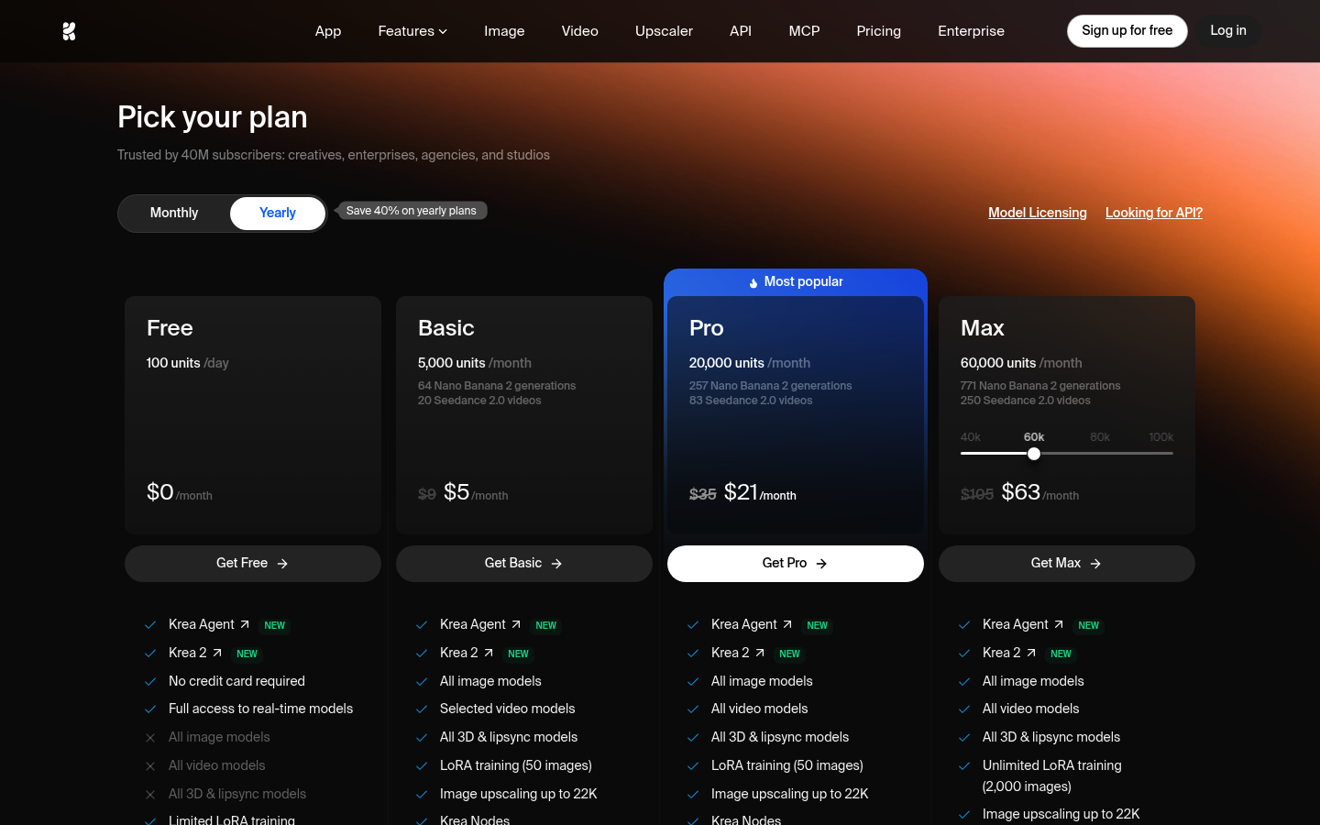Open Krea 2 external arrow in Max plan

point(1031,653)
